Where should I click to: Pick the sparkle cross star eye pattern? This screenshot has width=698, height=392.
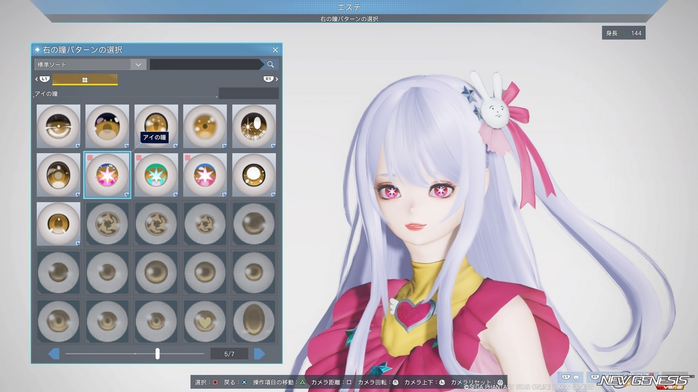pyautogui.click(x=254, y=126)
